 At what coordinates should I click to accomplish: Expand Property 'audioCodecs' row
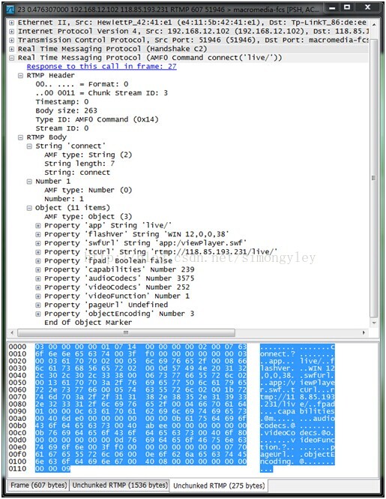38,279
